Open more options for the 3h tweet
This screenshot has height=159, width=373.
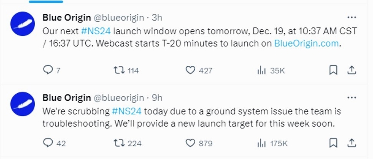click(352, 18)
